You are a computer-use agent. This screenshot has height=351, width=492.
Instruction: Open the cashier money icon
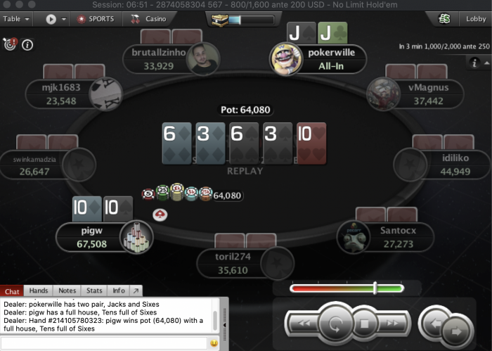pyautogui.click(x=444, y=19)
